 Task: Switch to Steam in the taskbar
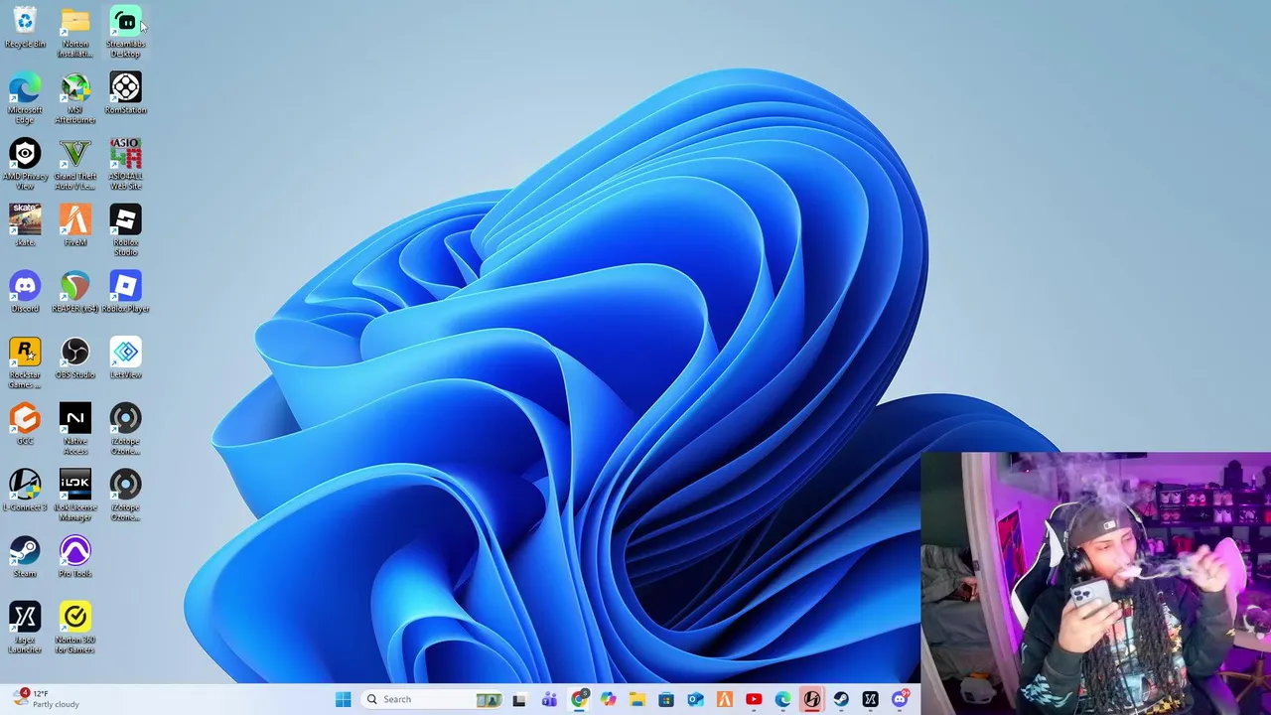pos(841,699)
